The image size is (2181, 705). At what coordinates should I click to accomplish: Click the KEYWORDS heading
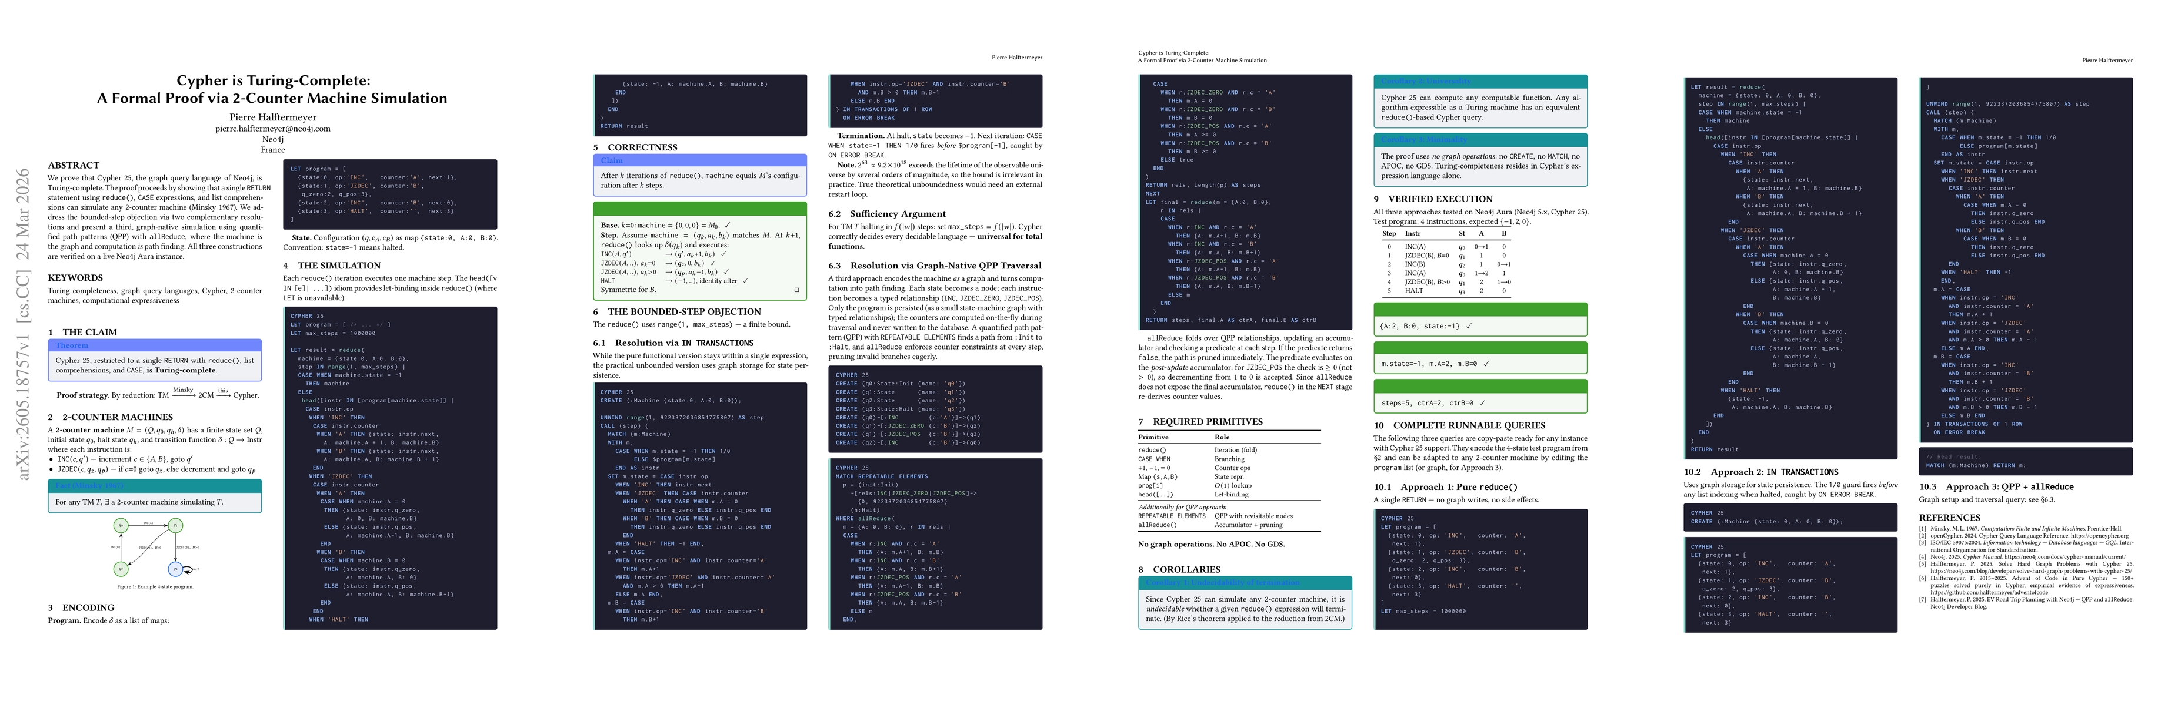tap(75, 278)
